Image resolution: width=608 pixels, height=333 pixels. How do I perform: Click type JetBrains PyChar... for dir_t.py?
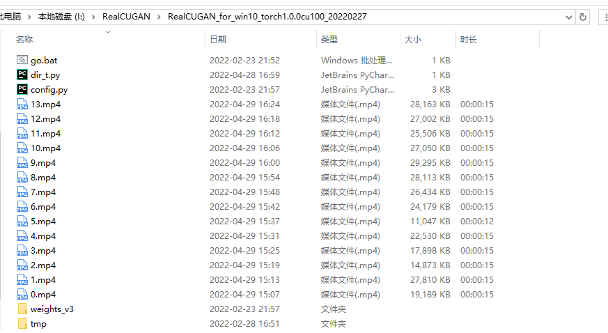(357, 75)
